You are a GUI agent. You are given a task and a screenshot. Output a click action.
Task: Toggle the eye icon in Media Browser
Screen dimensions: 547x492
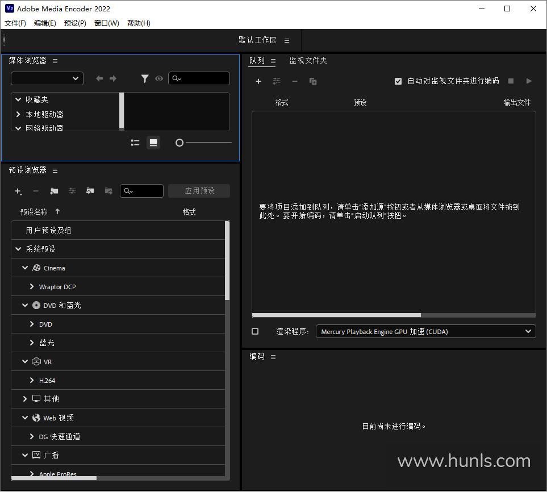tap(159, 78)
